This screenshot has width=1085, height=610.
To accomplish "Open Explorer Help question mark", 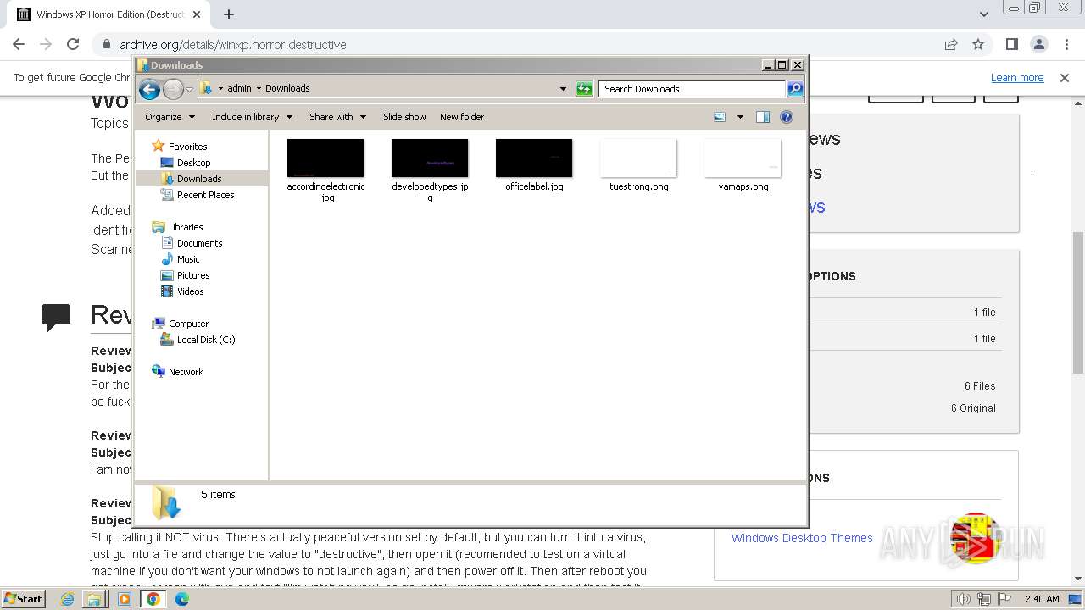I will click(787, 117).
